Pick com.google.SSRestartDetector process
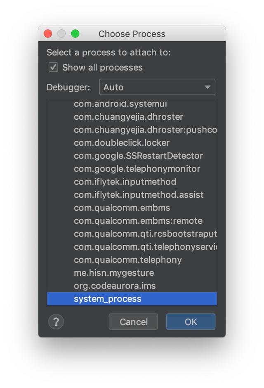Viewport: 264px width, 388px height. (132, 156)
